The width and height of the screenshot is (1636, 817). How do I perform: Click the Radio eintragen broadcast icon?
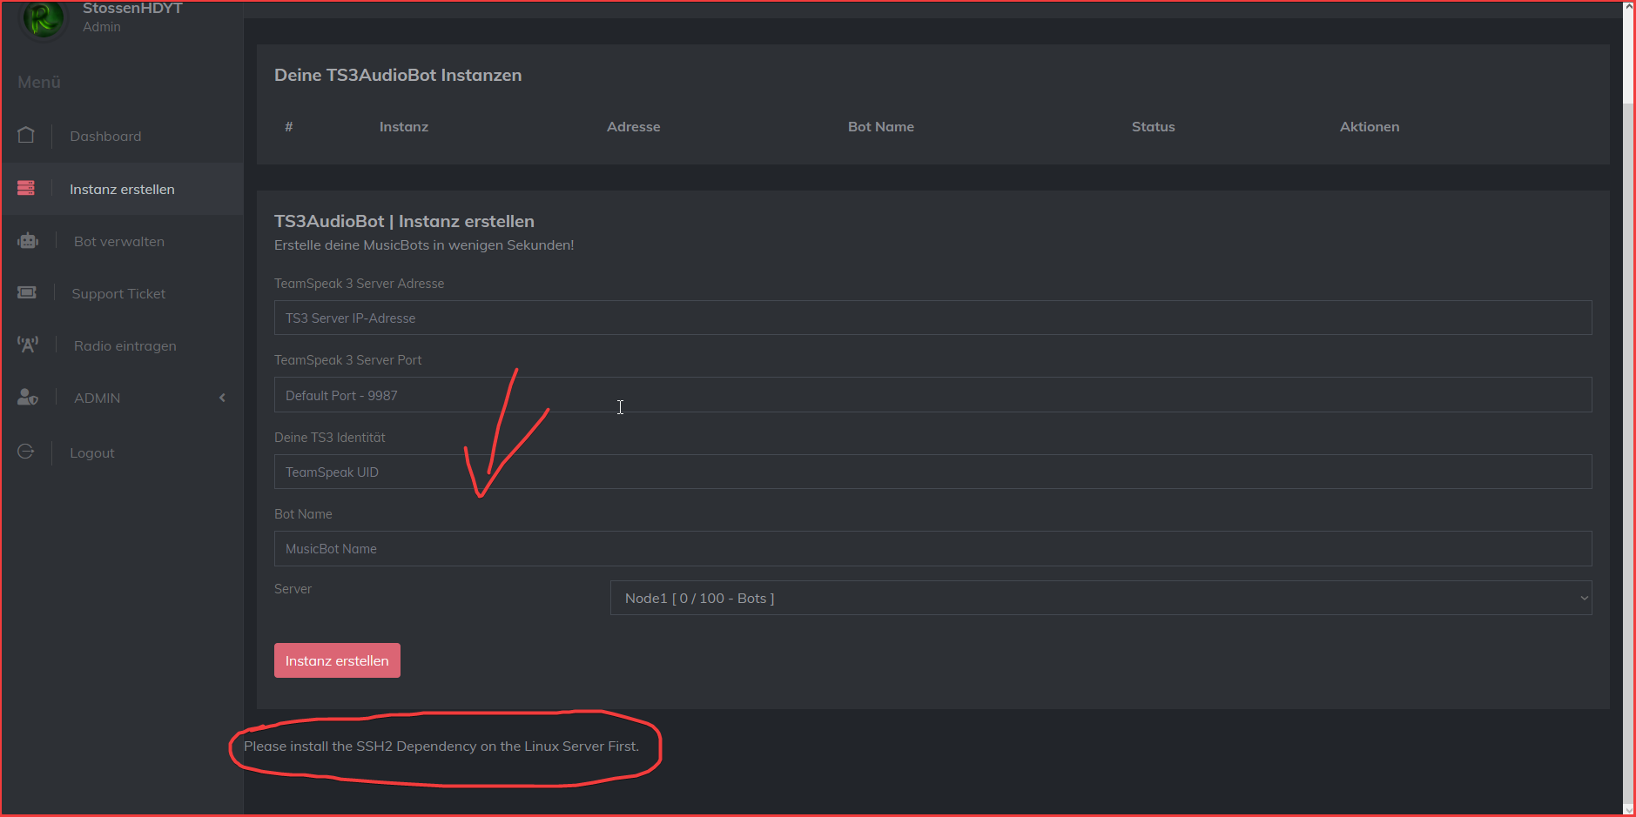(28, 345)
